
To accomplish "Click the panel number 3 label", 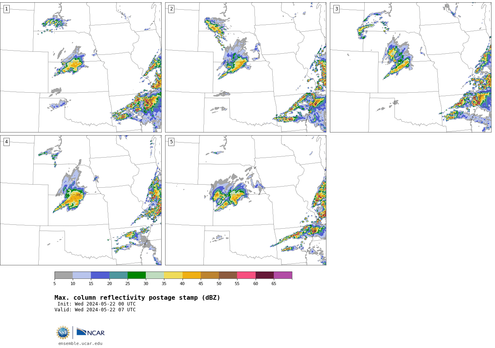I will click(336, 9).
